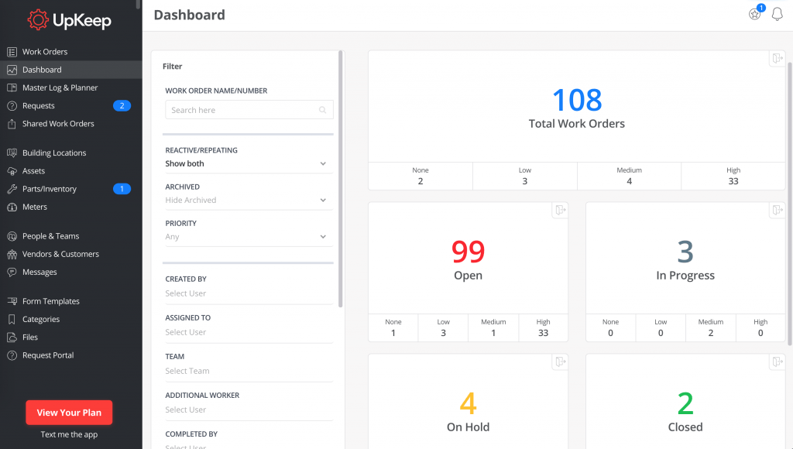The width and height of the screenshot is (793, 449).
Task: Expand the Reactive/Repeating 'Show both' dropdown
Action: [x=249, y=164]
